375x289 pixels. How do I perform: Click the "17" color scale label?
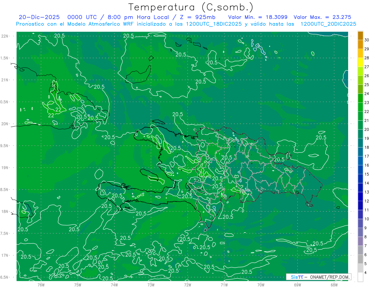pyautogui.click(x=367, y=156)
